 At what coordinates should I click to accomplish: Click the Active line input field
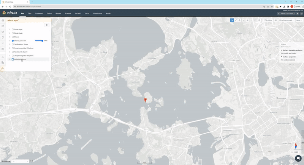(x=20, y=161)
